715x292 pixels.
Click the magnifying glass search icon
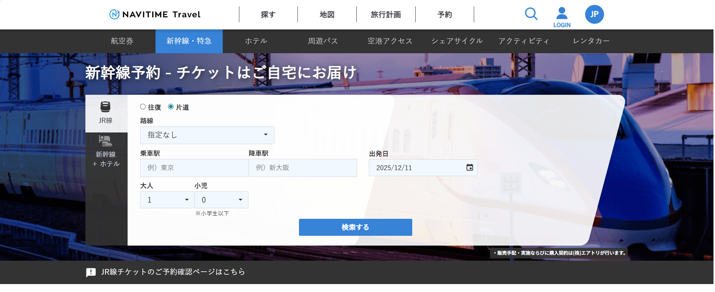(531, 14)
